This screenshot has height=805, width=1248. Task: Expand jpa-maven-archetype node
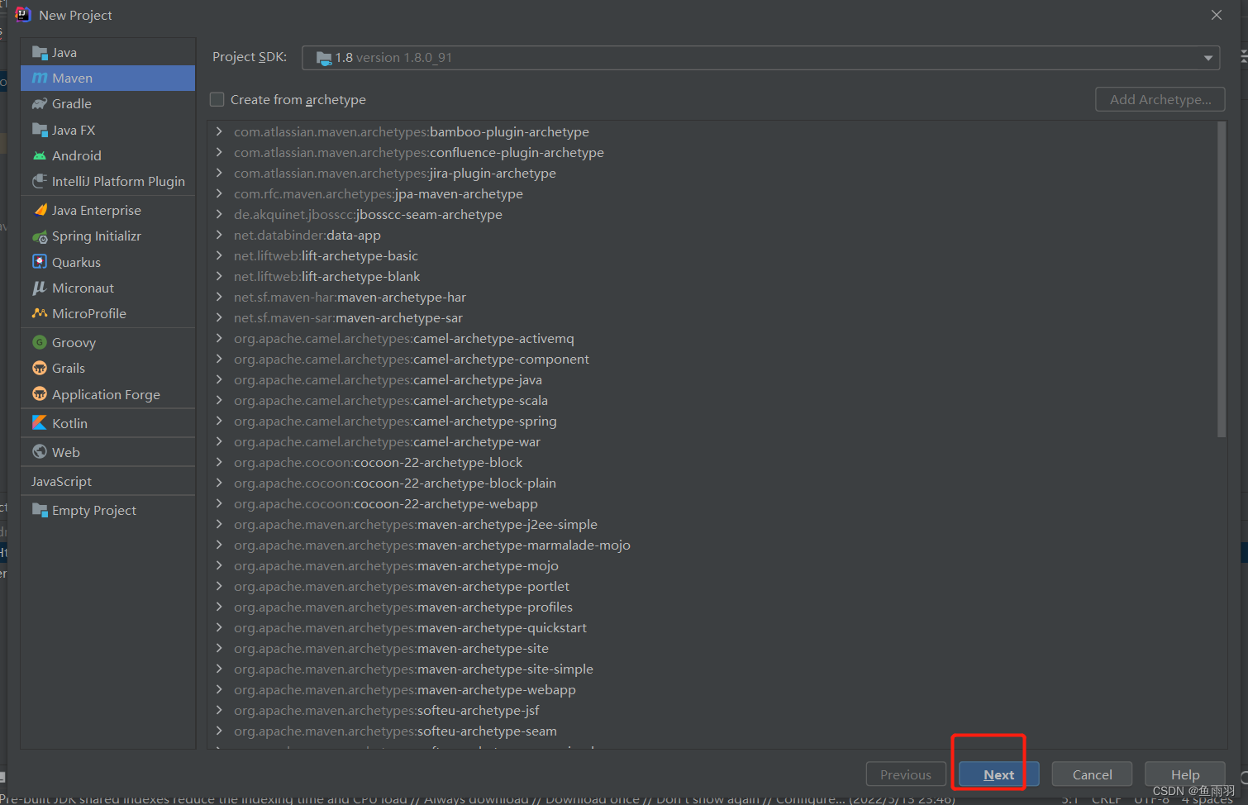[219, 193]
